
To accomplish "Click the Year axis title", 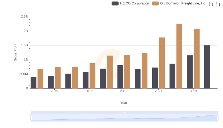I will pos(124,103).
